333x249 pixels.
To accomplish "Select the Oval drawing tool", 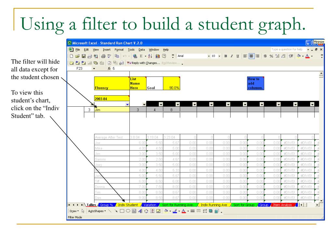I will pyautogui.click(x=128, y=211).
